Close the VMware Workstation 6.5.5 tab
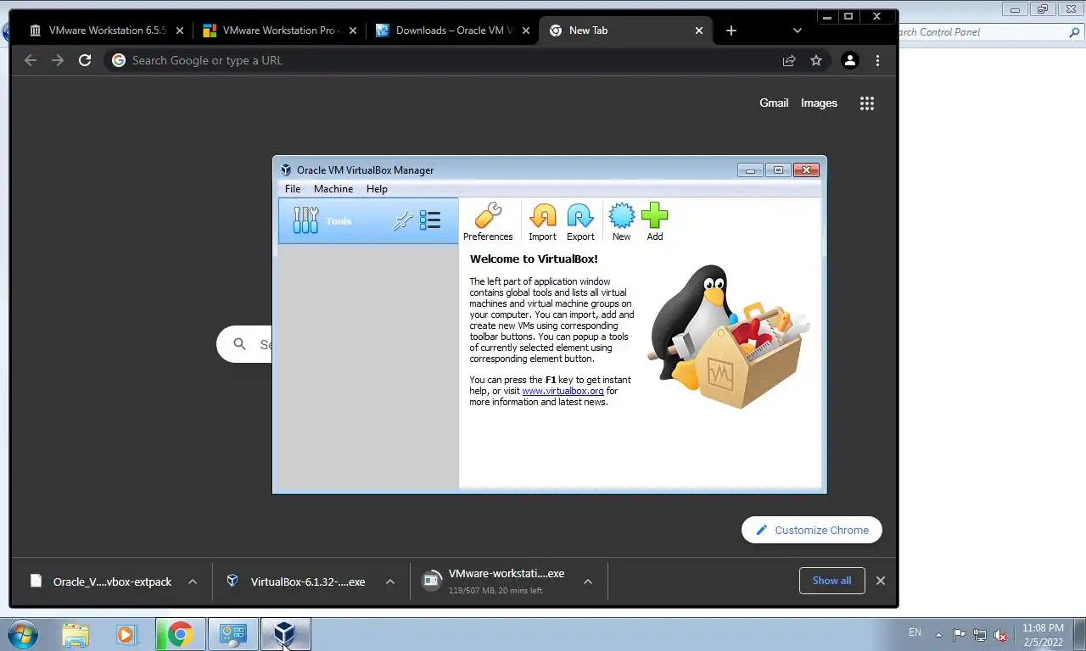The image size is (1086, 651). (179, 31)
